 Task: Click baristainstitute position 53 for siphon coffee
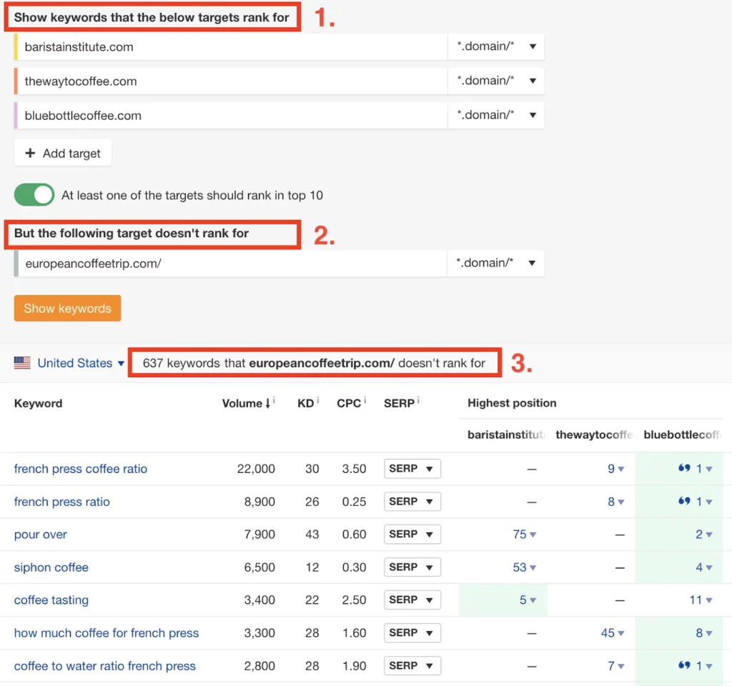(x=524, y=567)
